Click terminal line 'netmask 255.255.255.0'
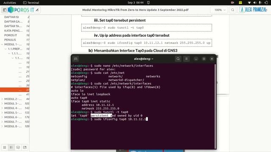271x152 pixels. pos(100,109)
